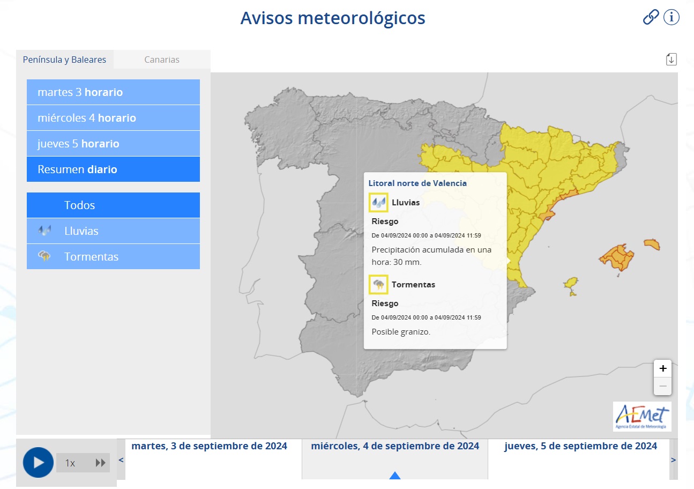Click the copy link chain icon
The height and width of the screenshot is (489, 694).
[x=651, y=17]
